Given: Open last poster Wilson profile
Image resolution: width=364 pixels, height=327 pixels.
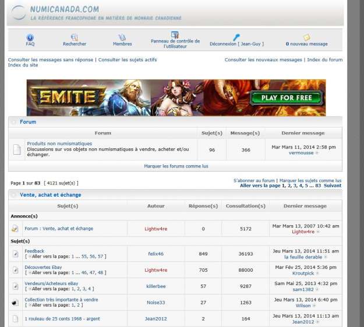Looking at the screenshot, I should (303, 305).
